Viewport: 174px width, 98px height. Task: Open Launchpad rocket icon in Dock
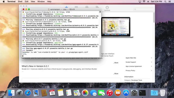click(20, 93)
